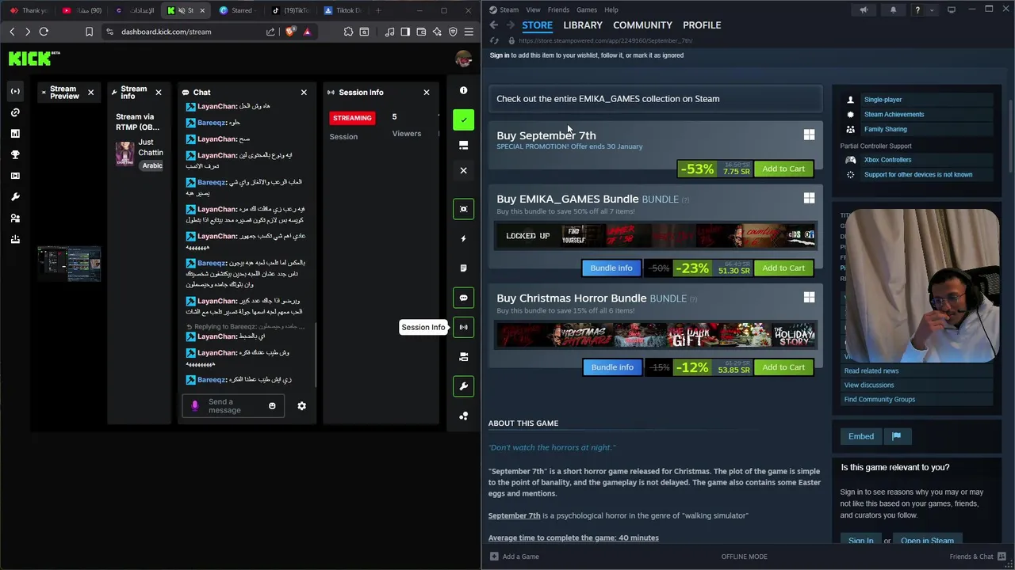The width and height of the screenshot is (1015, 570).
Task: Toggle the focus-frame icon in Kick's side toolbar
Action: pyautogui.click(x=464, y=209)
